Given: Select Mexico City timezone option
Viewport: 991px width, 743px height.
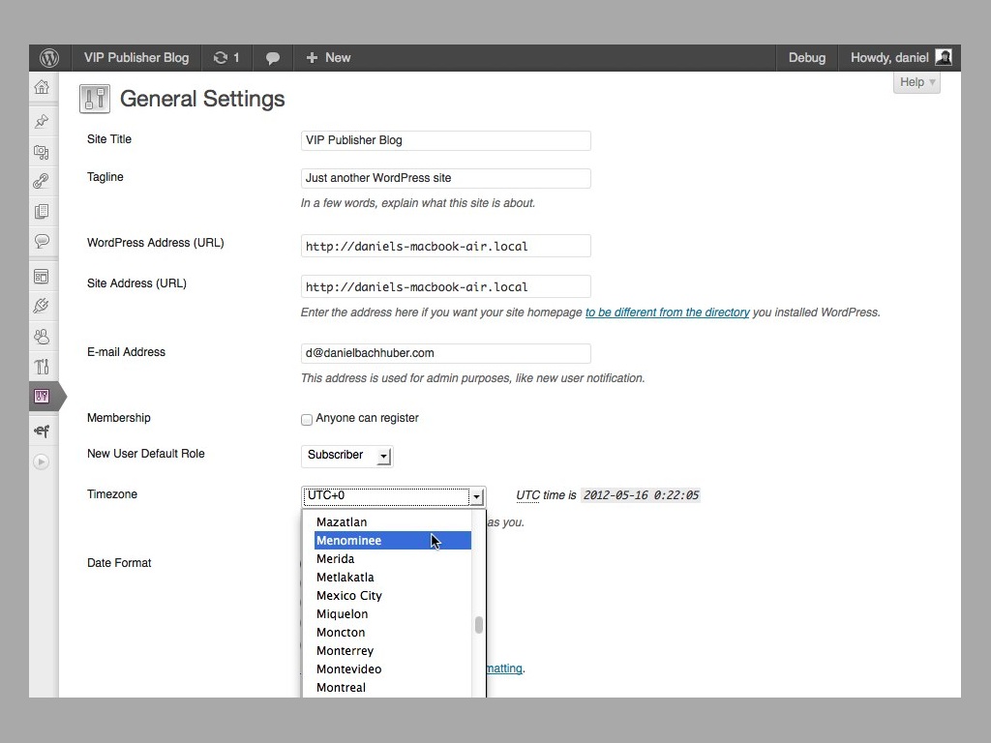Looking at the screenshot, I should pyautogui.click(x=393, y=595).
